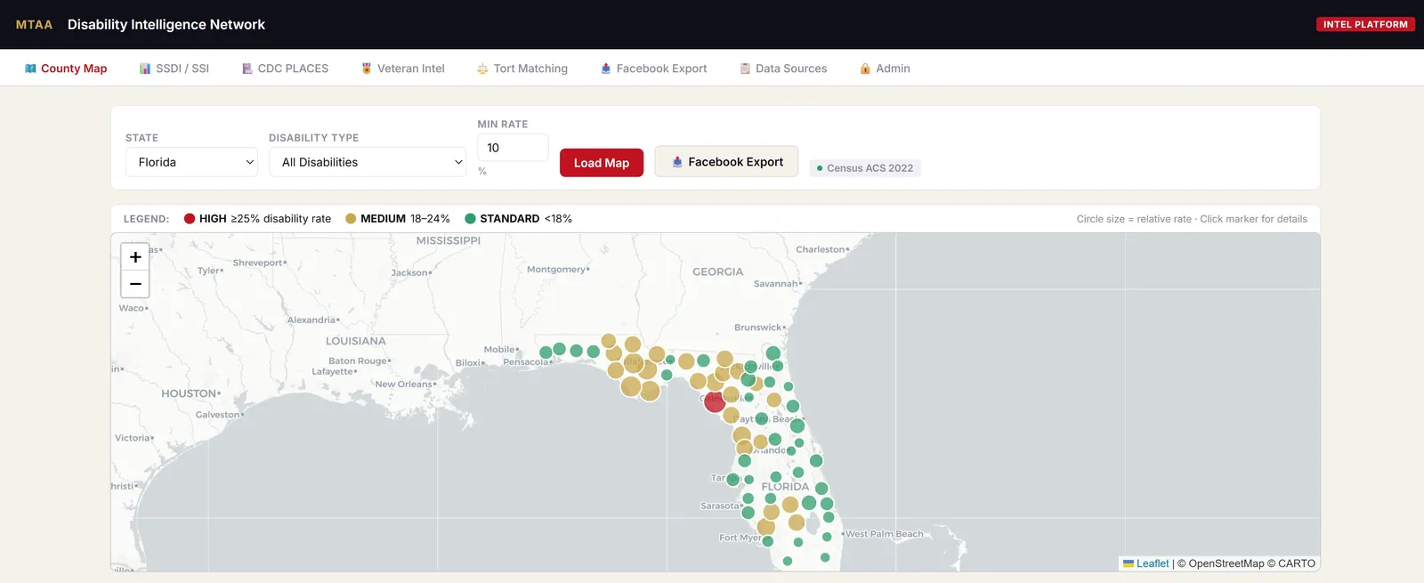This screenshot has width=1424, height=583.
Task: Click the Baton Rouge map label
Action: click(x=358, y=361)
